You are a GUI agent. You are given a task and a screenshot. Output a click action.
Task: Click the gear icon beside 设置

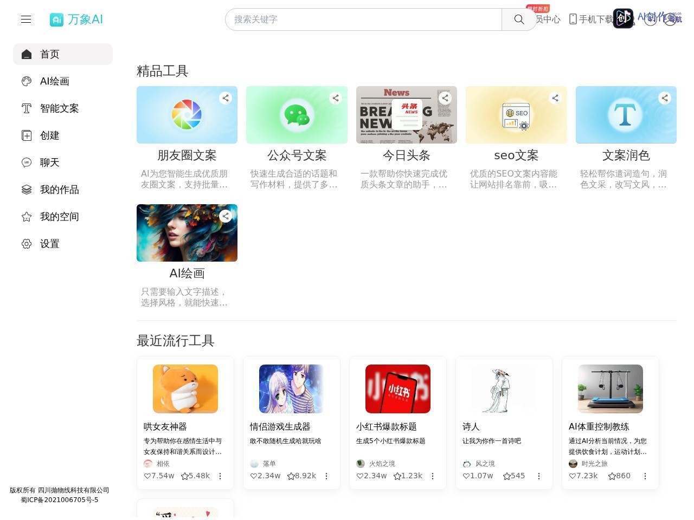27,244
